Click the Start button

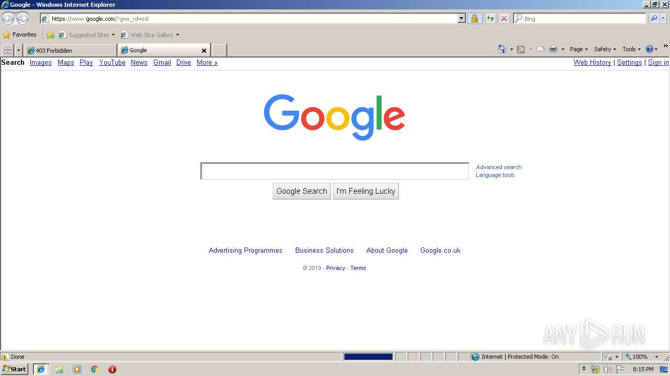pyautogui.click(x=15, y=369)
